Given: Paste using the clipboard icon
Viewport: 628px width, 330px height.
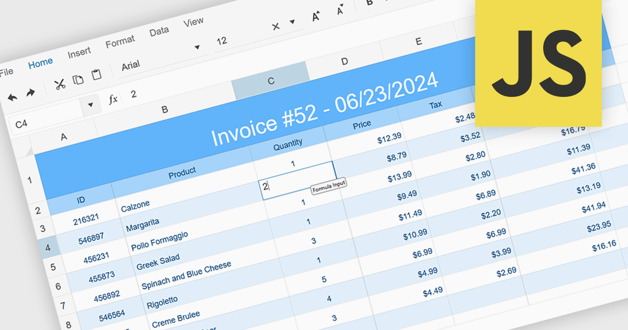Looking at the screenshot, I should click(96, 75).
